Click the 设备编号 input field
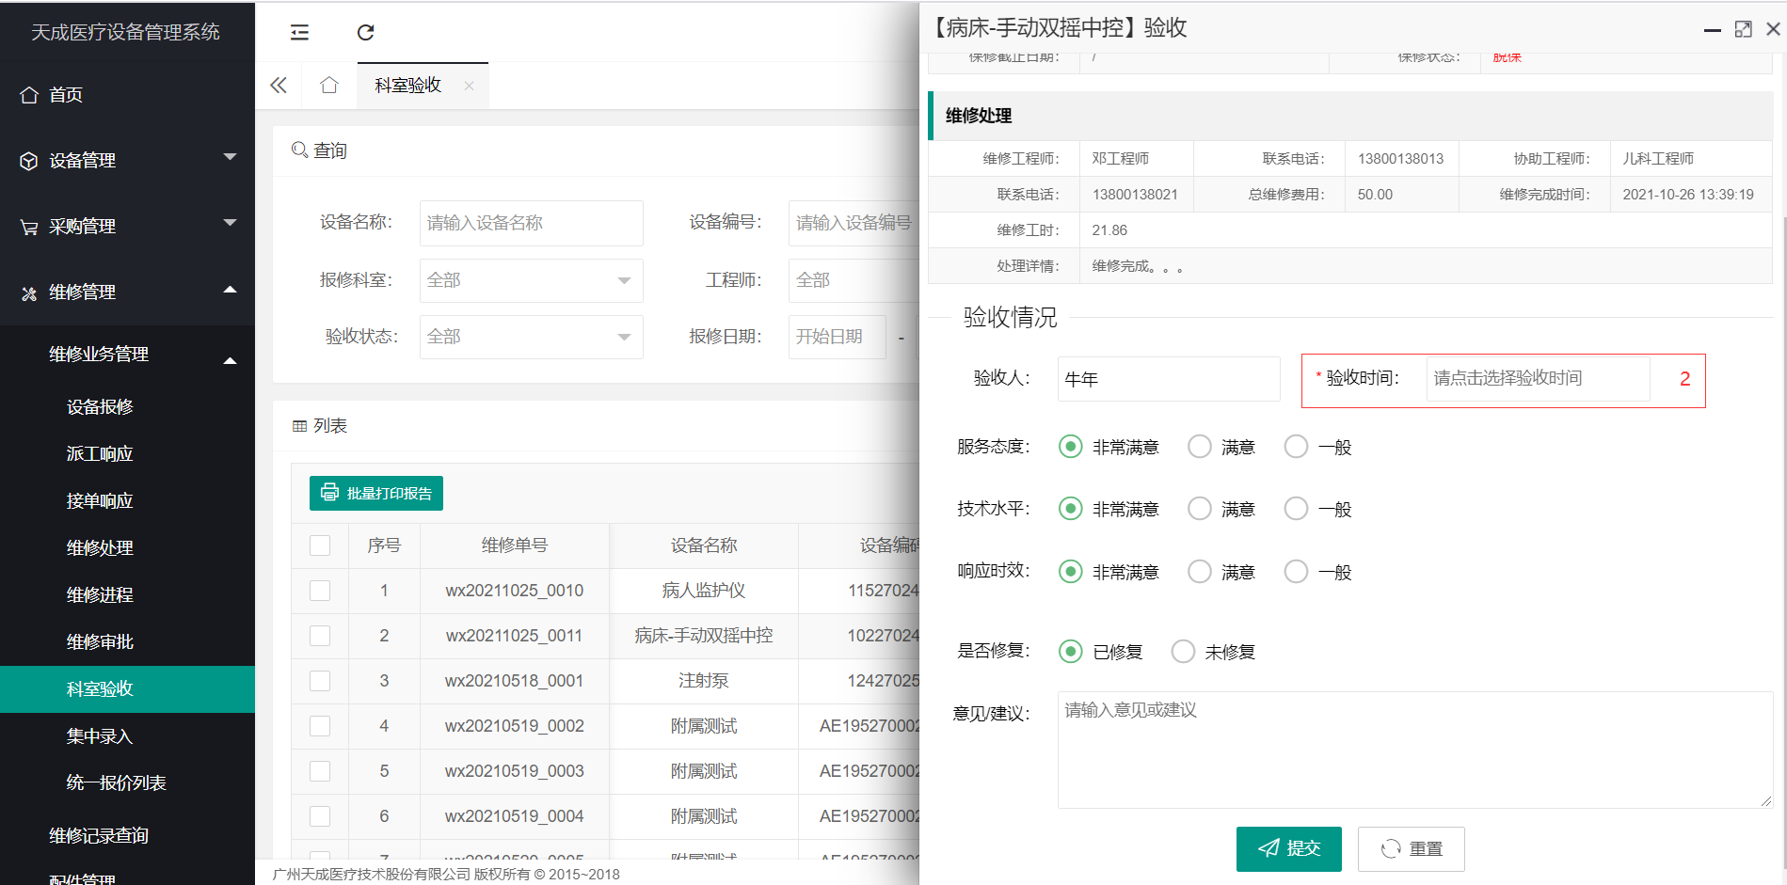Image resolution: width=1787 pixels, height=885 pixels. coord(854,223)
